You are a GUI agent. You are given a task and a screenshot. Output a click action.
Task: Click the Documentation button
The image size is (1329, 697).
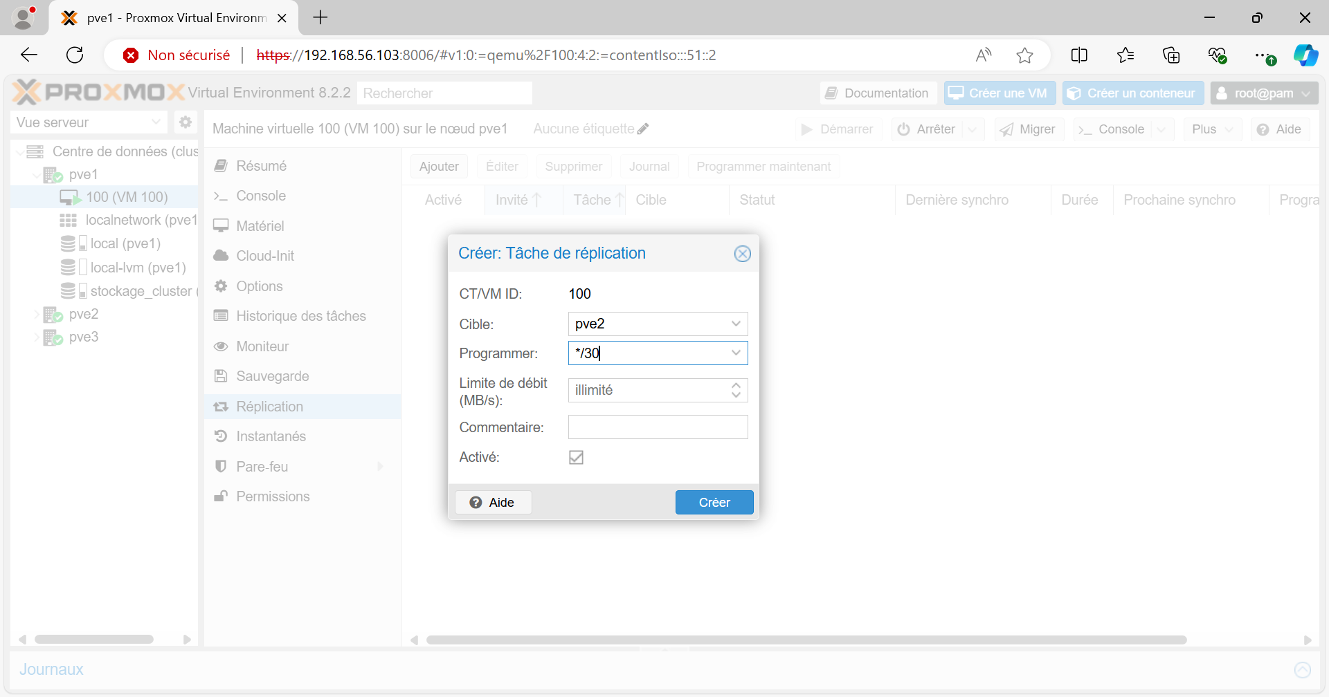pos(878,93)
